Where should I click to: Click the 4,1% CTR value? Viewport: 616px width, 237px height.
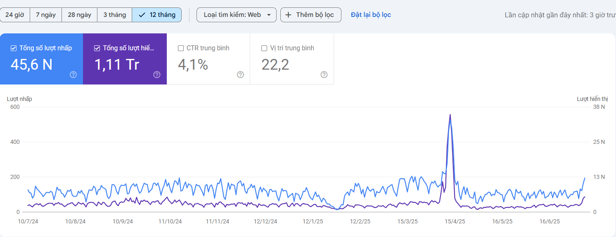pos(193,65)
